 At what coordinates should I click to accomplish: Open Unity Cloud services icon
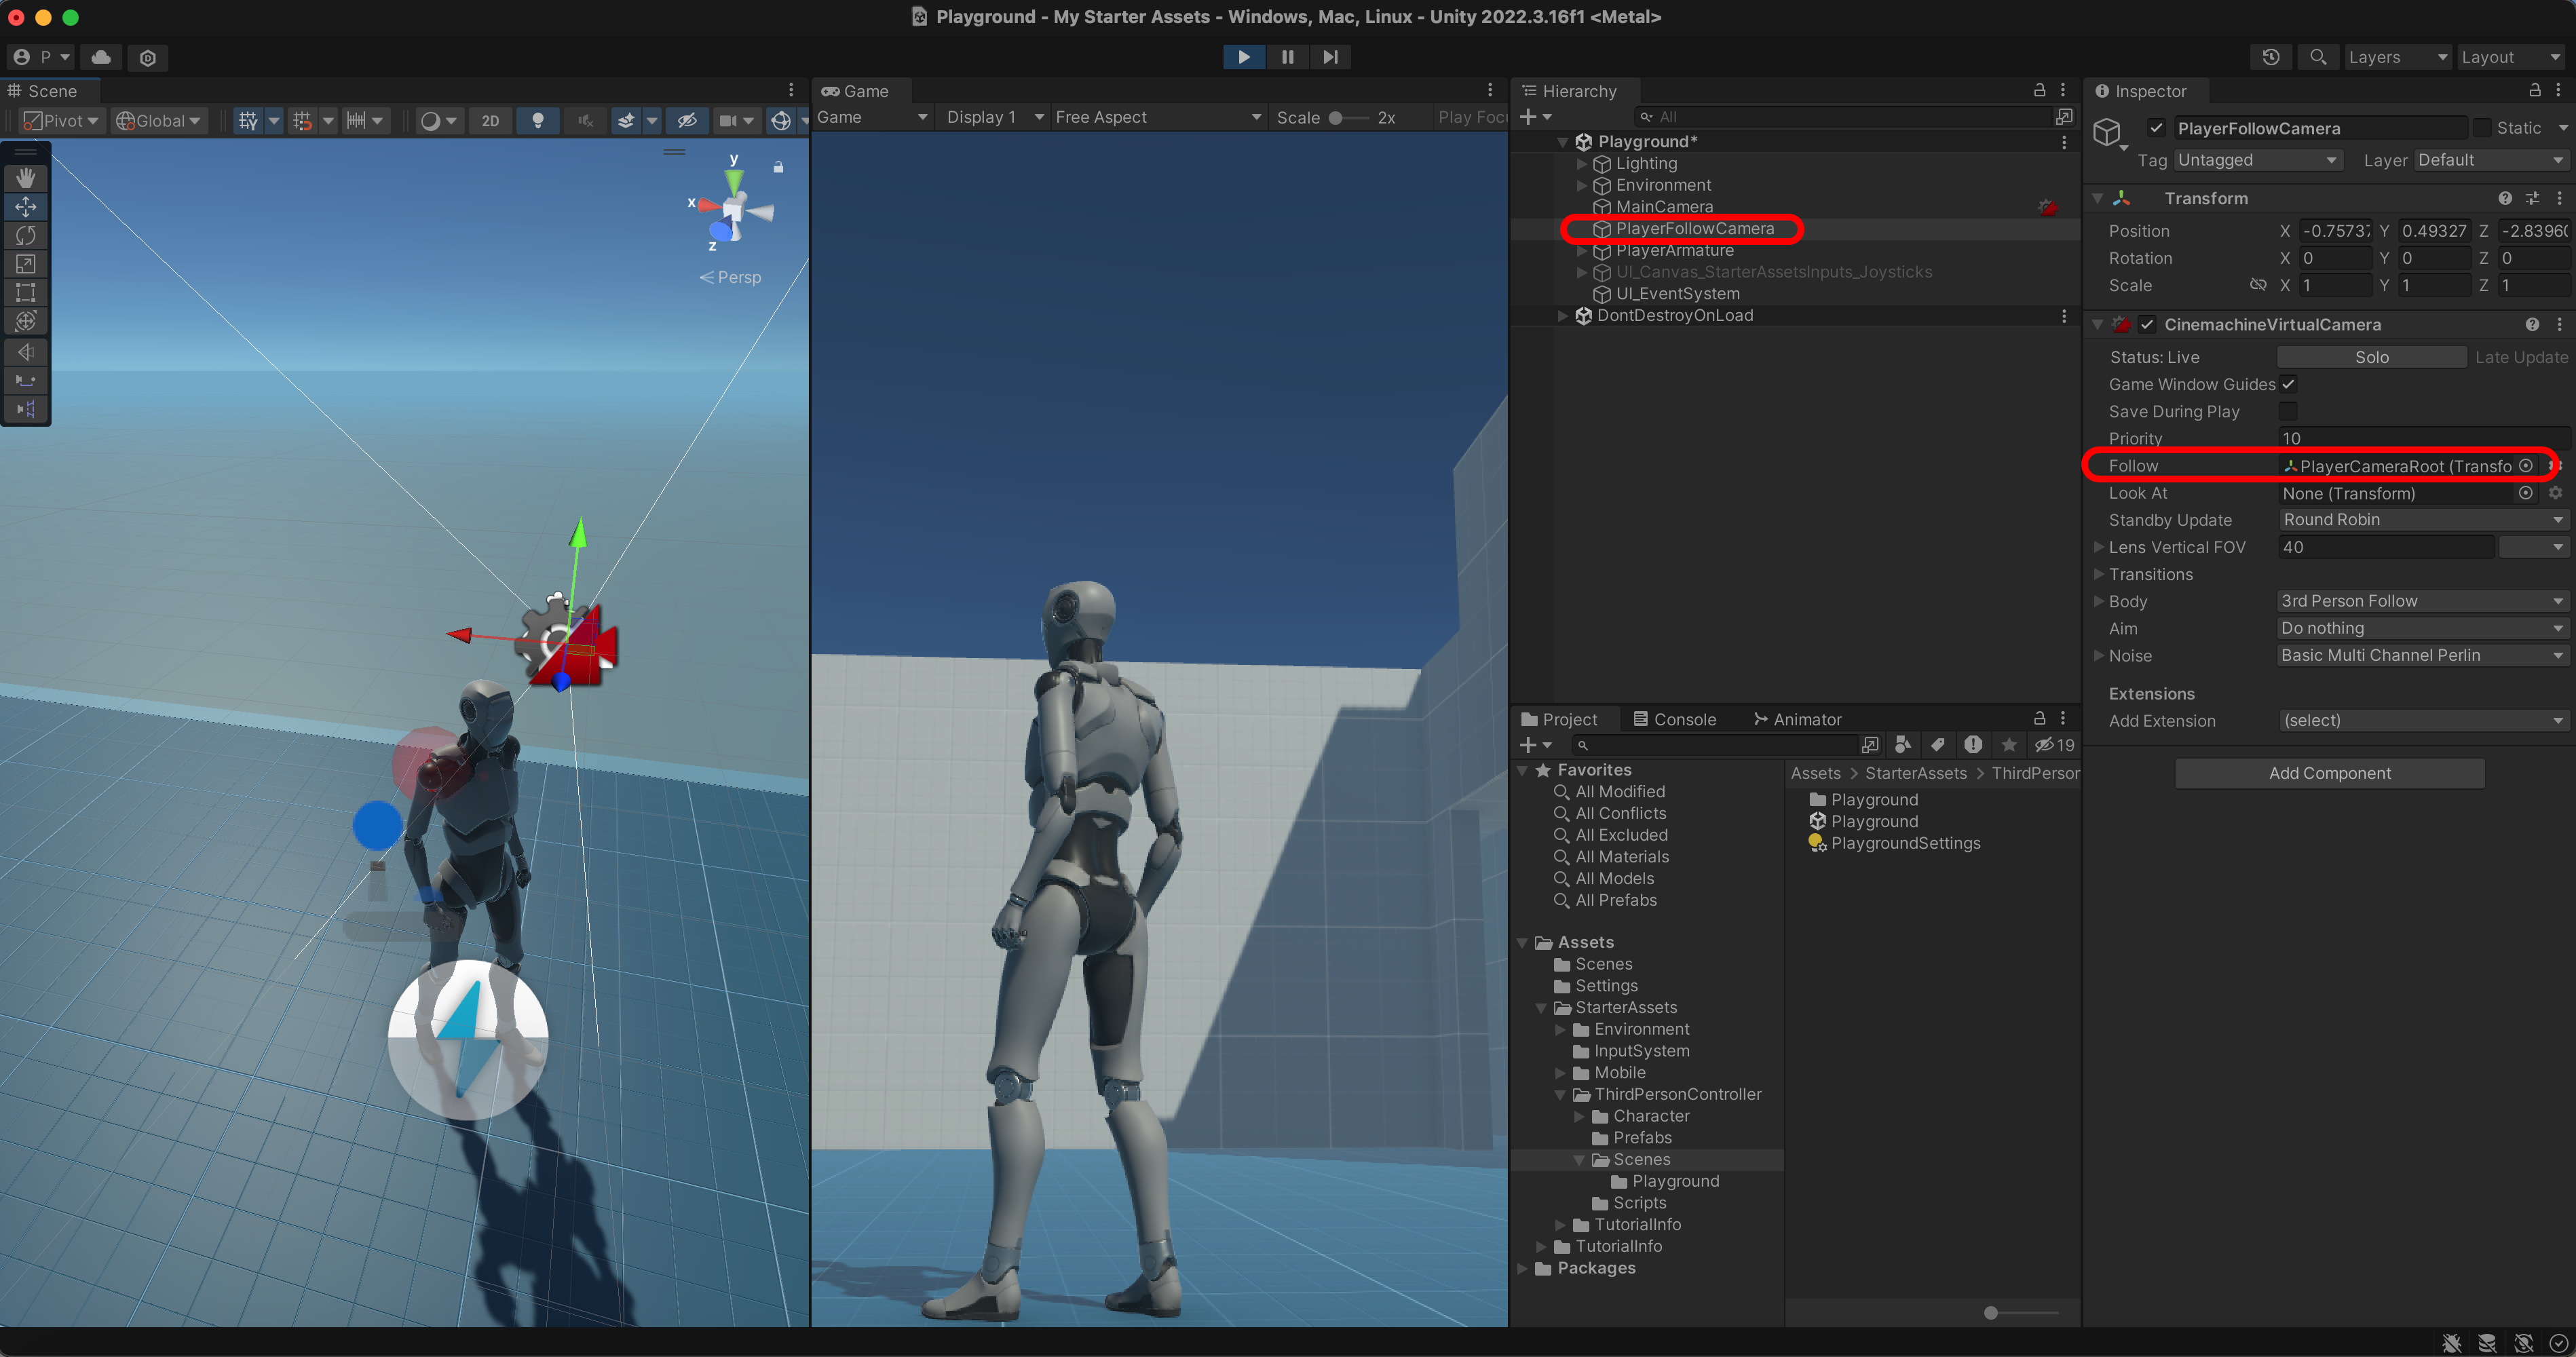[101, 57]
